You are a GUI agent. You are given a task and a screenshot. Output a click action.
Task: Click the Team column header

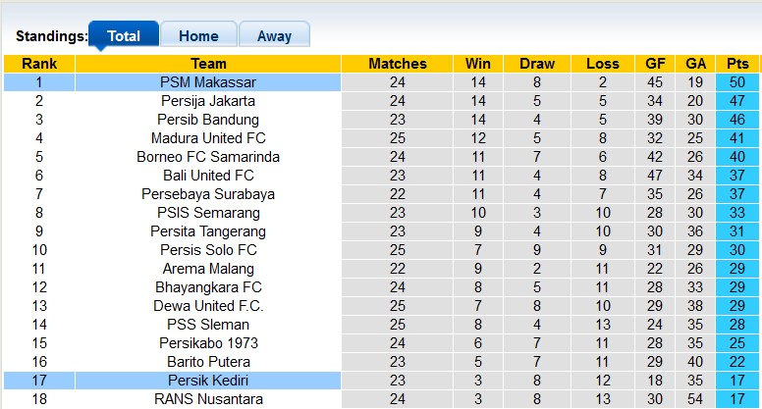(x=208, y=64)
